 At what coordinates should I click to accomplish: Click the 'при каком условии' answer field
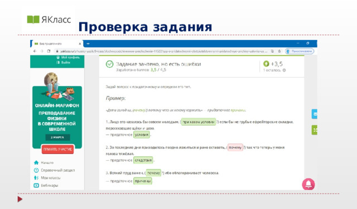pos(199,122)
